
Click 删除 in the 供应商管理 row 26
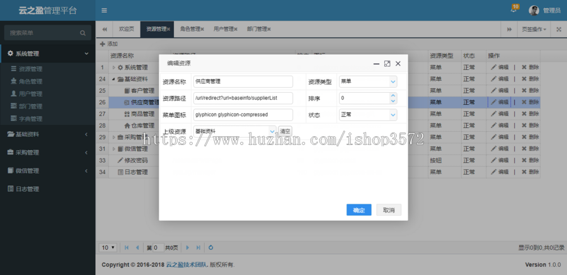pyautogui.click(x=530, y=102)
